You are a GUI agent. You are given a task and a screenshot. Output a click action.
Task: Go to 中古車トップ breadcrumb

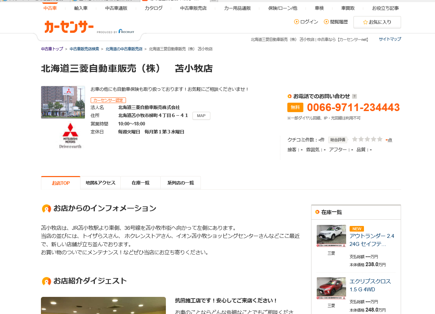(x=52, y=49)
